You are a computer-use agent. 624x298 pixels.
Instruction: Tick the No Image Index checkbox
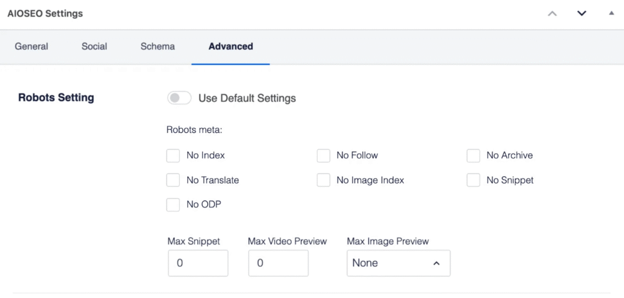(324, 180)
